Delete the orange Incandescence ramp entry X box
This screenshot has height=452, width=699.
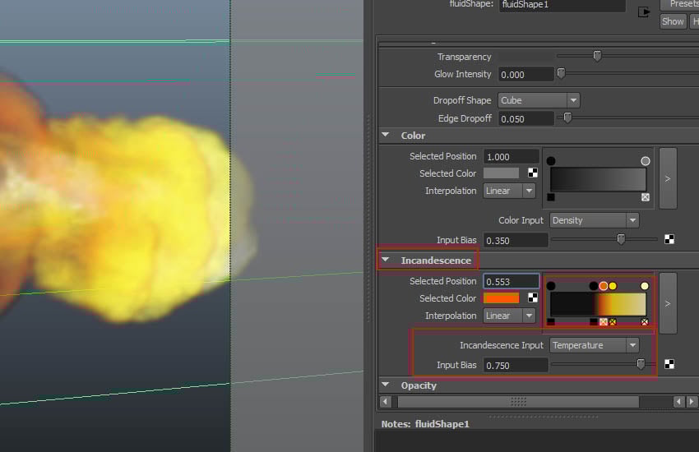point(603,321)
